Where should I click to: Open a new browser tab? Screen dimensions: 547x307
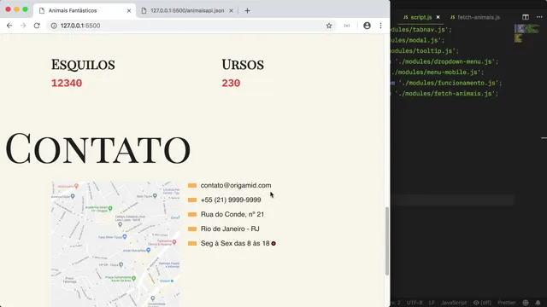coord(247,11)
